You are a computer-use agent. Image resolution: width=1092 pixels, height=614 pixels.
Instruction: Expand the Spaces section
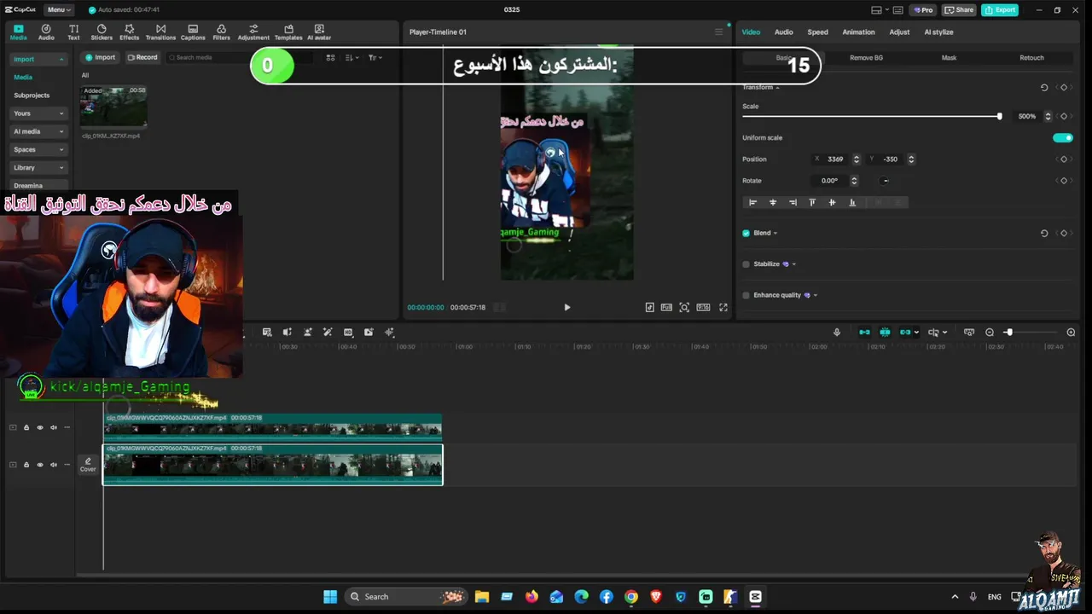[x=38, y=149]
